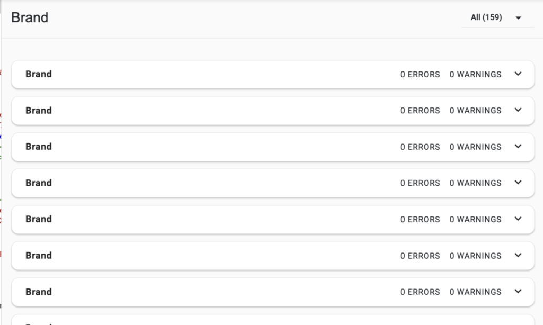Click 0 ERRORS in the first row

click(x=420, y=75)
